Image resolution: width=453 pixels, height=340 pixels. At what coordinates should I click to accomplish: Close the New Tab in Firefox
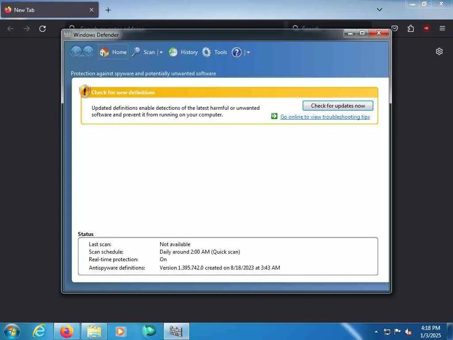tap(91, 10)
